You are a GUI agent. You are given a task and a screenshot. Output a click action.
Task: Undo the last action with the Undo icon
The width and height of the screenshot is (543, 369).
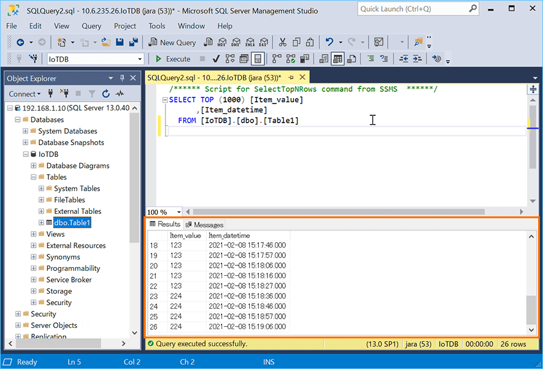[x=329, y=42]
